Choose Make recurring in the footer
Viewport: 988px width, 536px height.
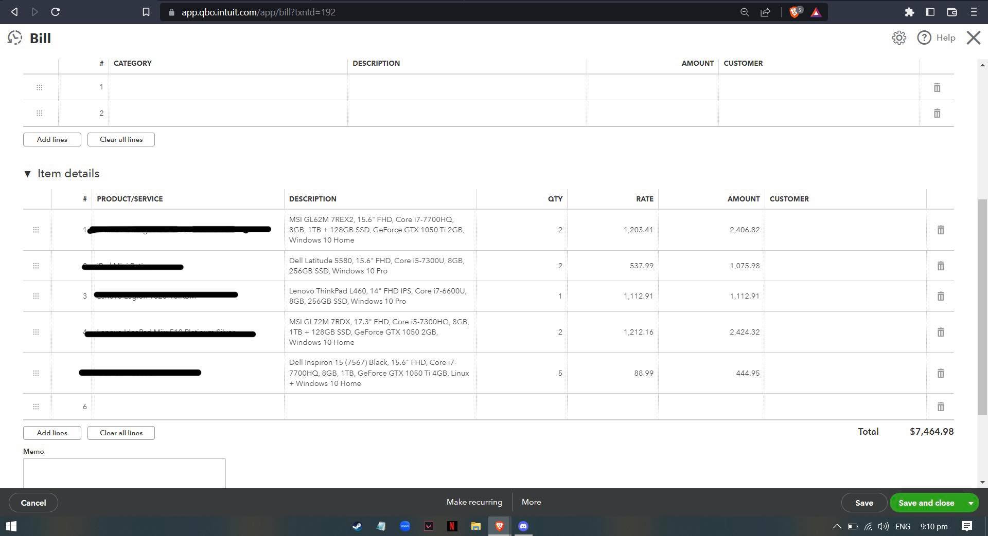[474, 502]
